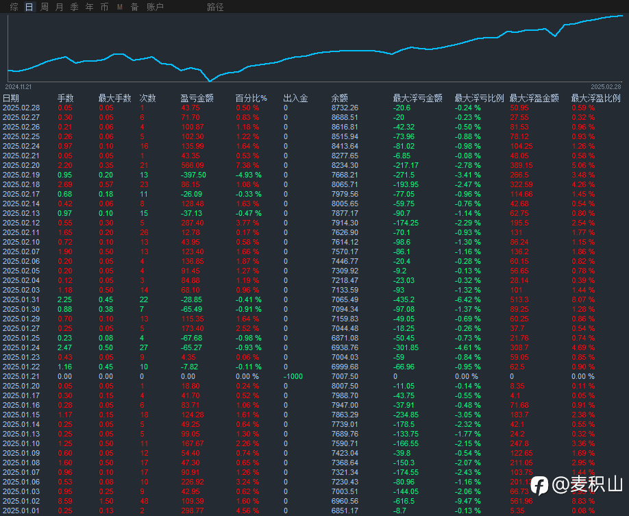
Task: Select the 年 yearly tab
Action: click(89, 7)
